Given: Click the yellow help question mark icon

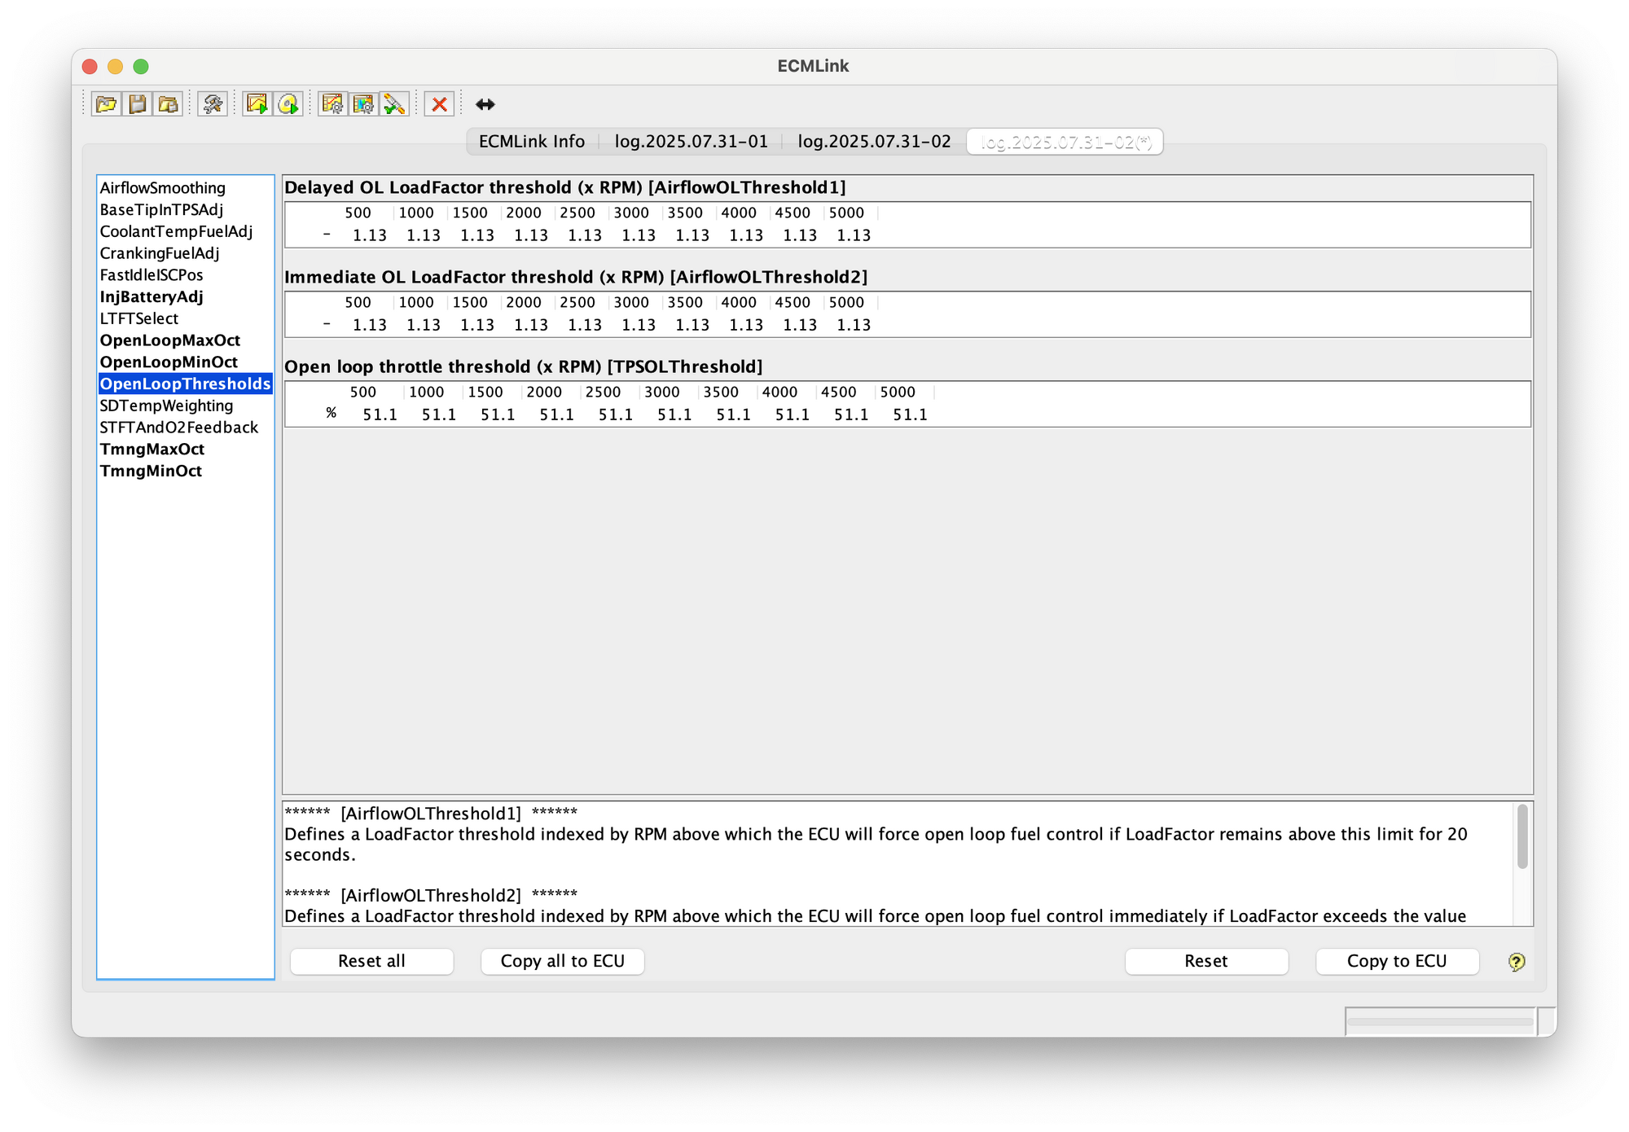Looking at the screenshot, I should [x=1517, y=962].
